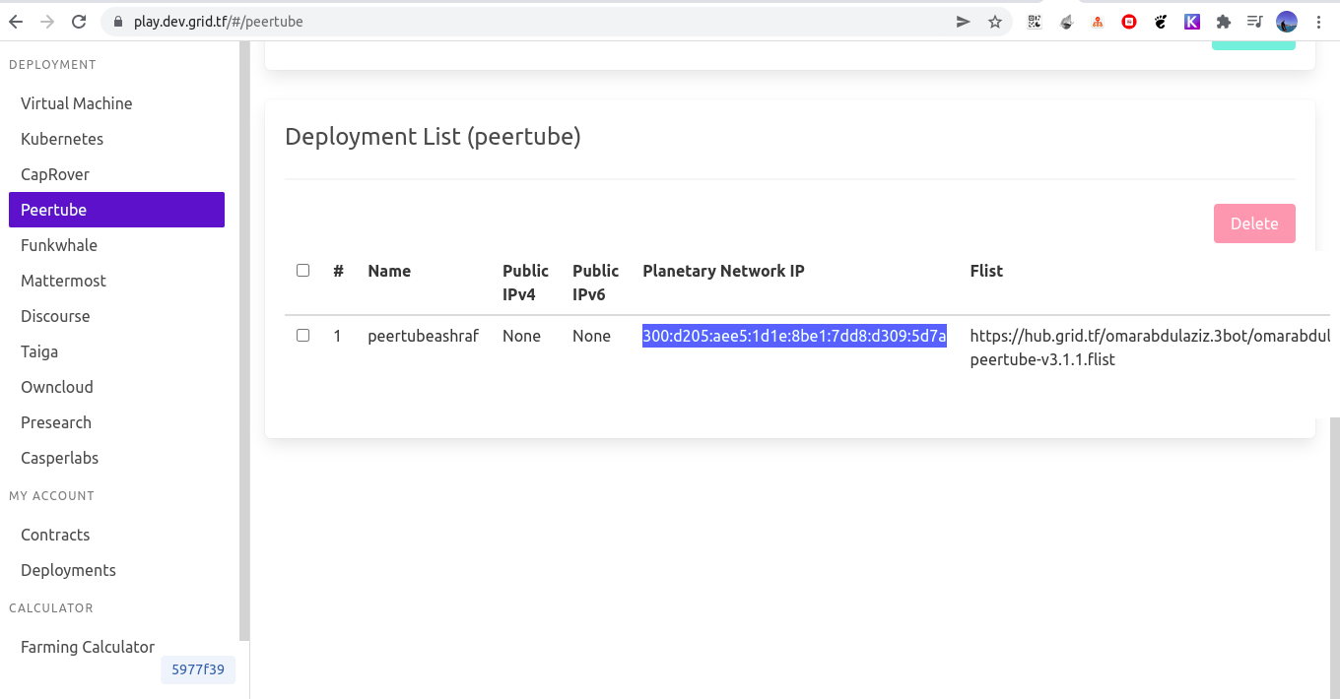
Task: Select the checkbox for peertubeashraf deployment
Action: pos(302,335)
